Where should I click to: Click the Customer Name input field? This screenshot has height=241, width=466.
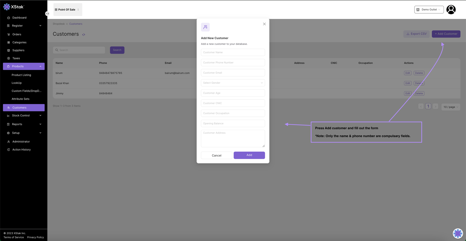click(233, 52)
